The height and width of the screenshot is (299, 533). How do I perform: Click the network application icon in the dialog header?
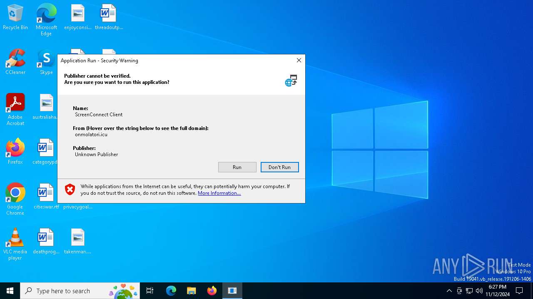tap(291, 81)
